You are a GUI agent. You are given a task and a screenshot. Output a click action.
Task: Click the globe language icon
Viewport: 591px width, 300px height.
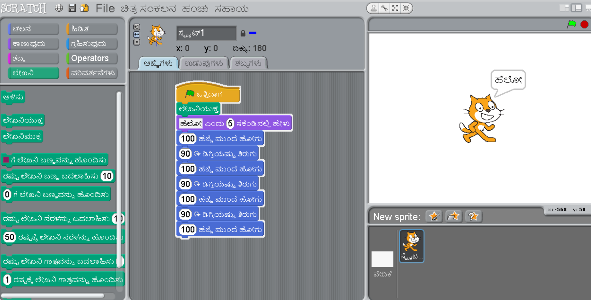[x=59, y=8]
